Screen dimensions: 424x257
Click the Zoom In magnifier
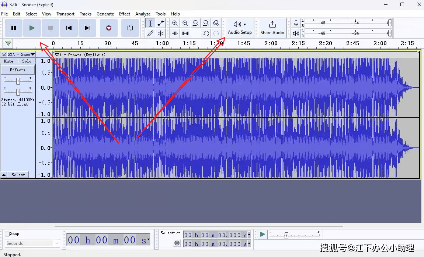click(x=175, y=23)
